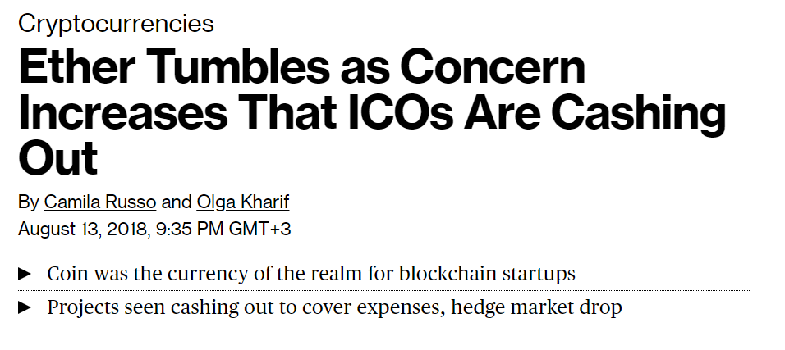This screenshot has width=785, height=350.
Task: Click the 'Projects seen cashing out' summary line
Action: (334, 307)
